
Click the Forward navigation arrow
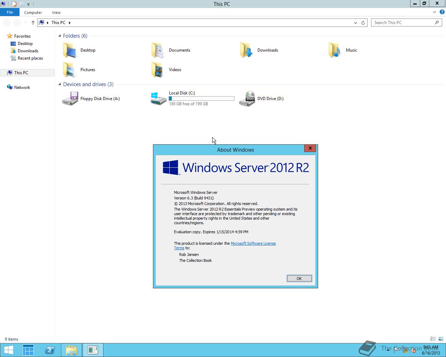coord(17,23)
